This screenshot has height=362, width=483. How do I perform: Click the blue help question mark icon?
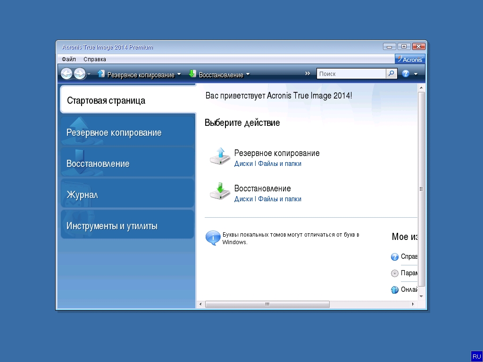point(406,74)
